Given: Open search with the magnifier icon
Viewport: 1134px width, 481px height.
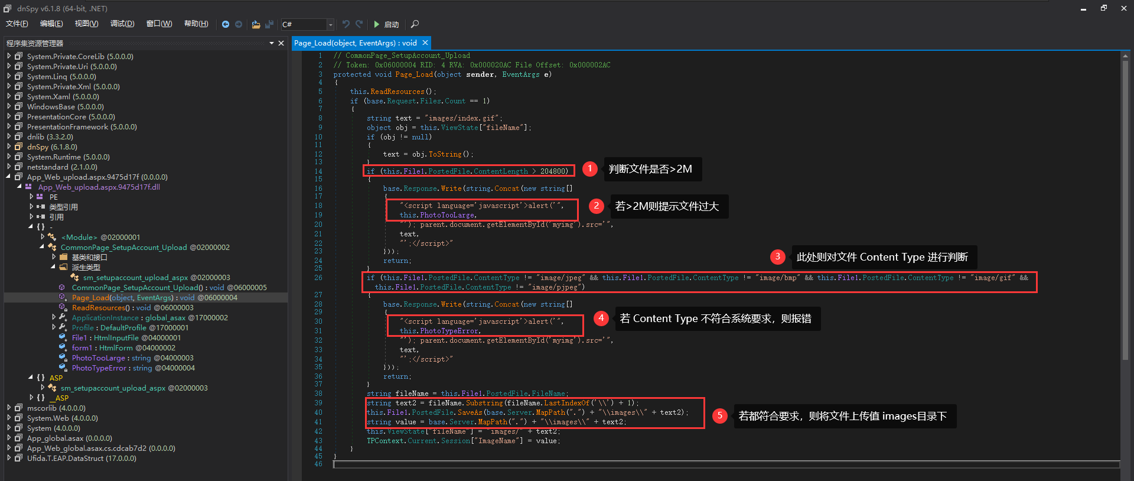Looking at the screenshot, I should (x=415, y=24).
